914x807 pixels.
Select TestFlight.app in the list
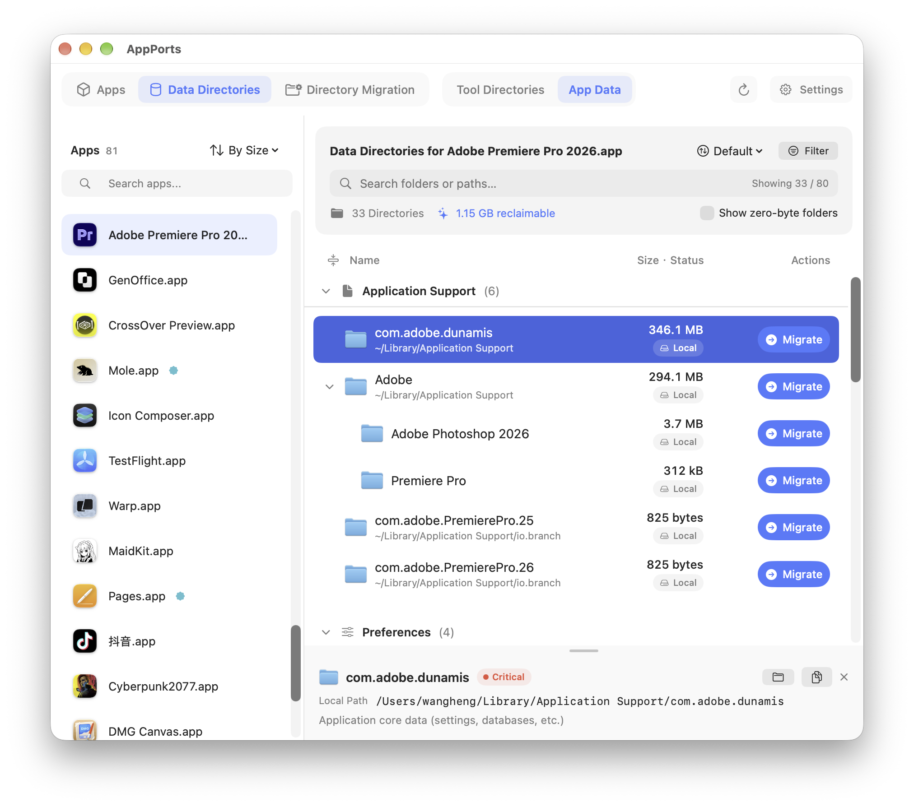coord(169,460)
